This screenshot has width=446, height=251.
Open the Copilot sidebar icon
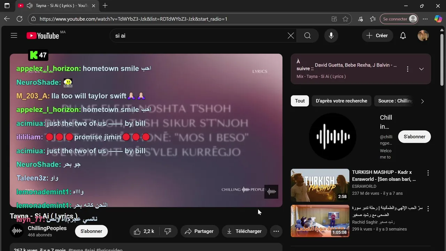point(438,19)
